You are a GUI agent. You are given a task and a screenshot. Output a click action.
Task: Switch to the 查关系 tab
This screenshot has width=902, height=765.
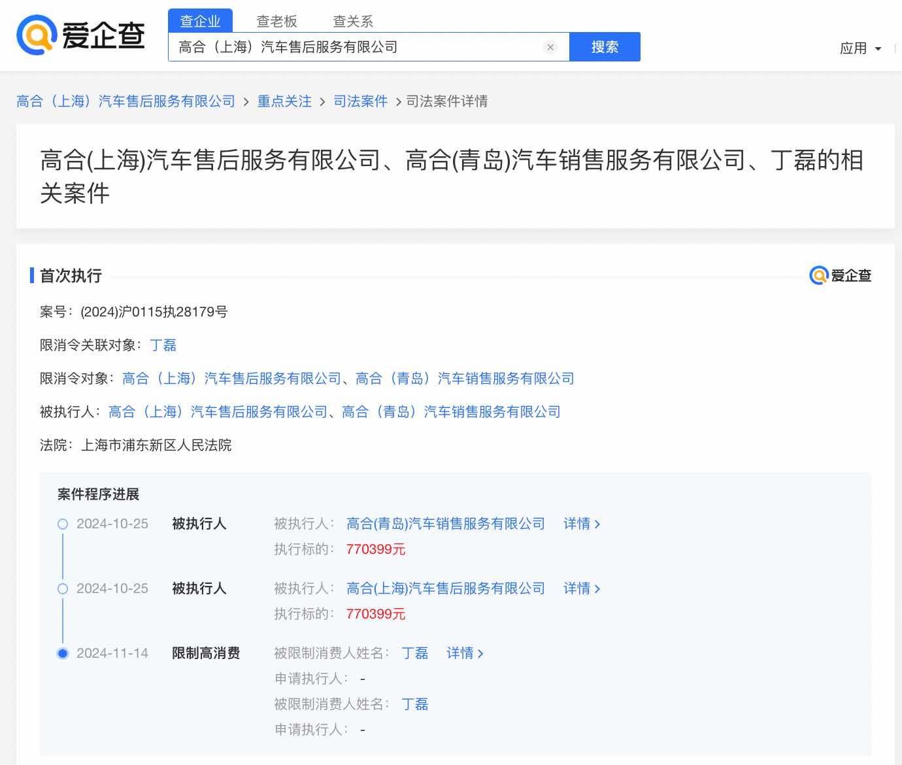353,22
